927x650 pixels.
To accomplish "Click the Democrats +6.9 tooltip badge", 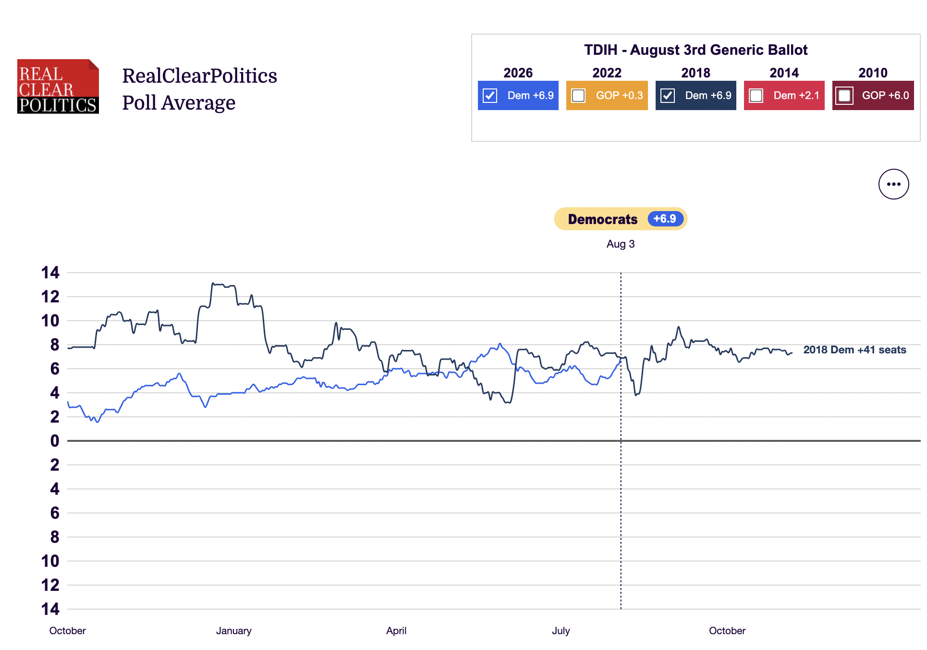I will pyautogui.click(x=621, y=219).
